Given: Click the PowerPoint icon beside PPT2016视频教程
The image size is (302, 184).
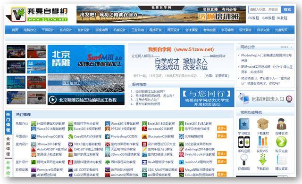Looking at the screenshot, I should [108, 128].
